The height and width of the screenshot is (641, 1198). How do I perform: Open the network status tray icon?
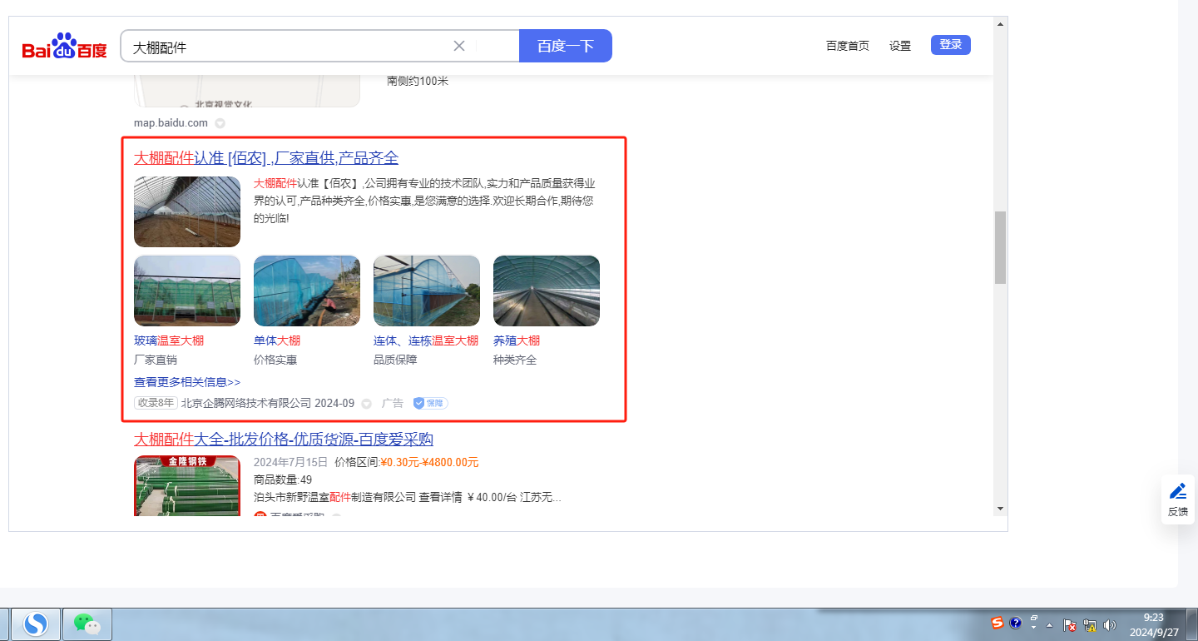1090,624
